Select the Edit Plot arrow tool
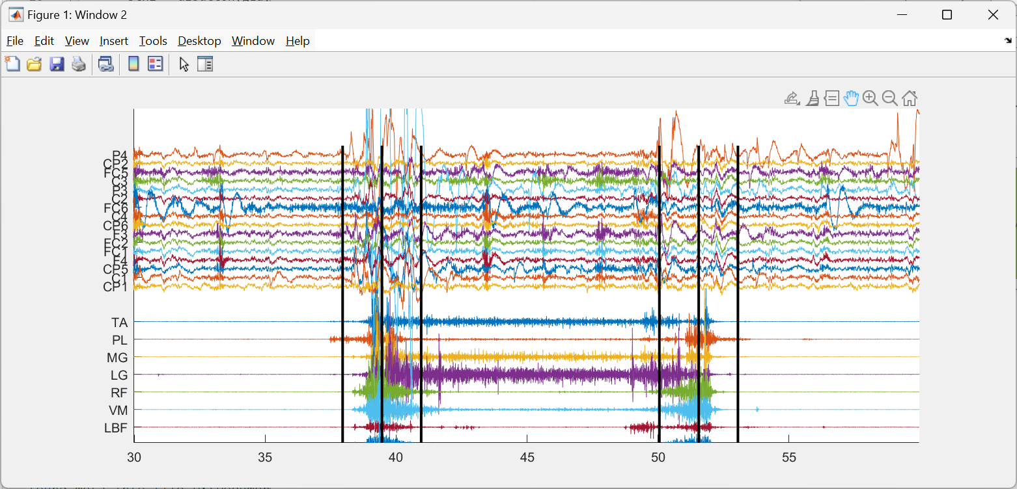 click(184, 64)
